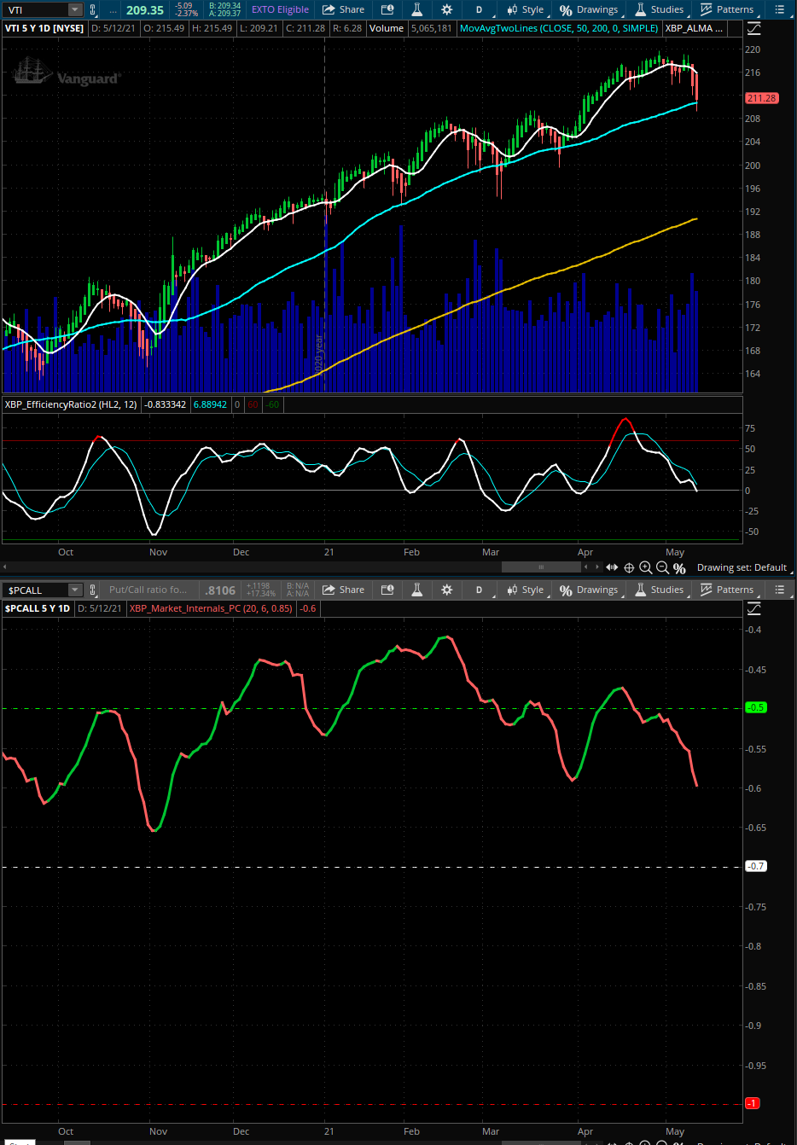Click the flask icon in VTI toolbar
The width and height of the screenshot is (797, 1145).
(x=417, y=10)
